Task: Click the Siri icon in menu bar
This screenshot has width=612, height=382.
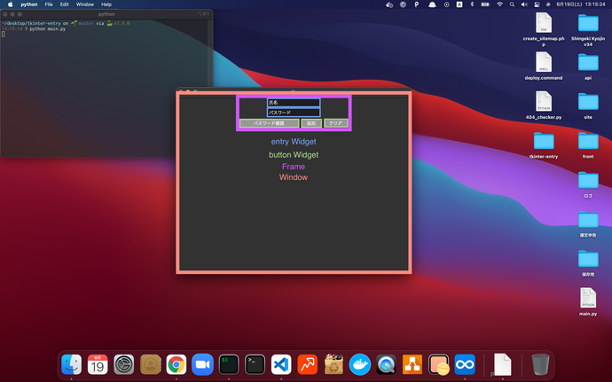Action: [x=548, y=4]
